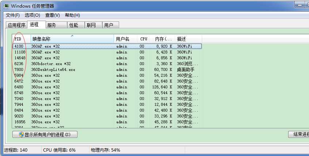
Task: Select 360bdoctor.exe *32 process
Action: coord(107,64)
